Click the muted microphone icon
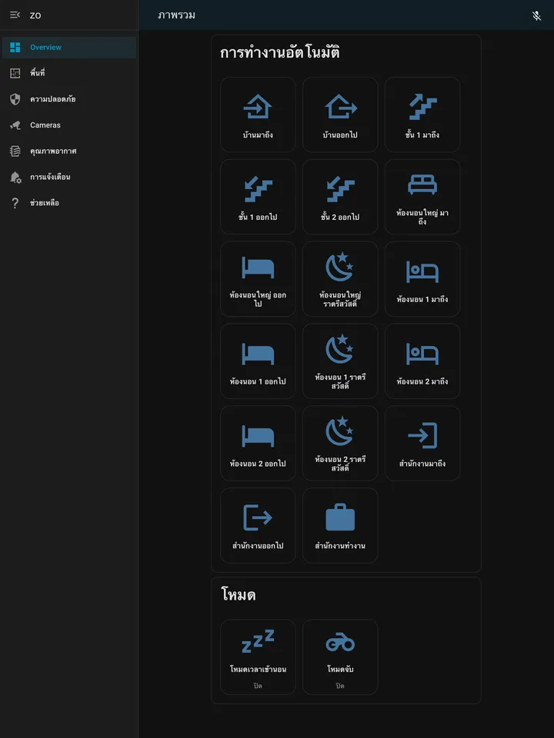554x738 pixels. (x=536, y=15)
